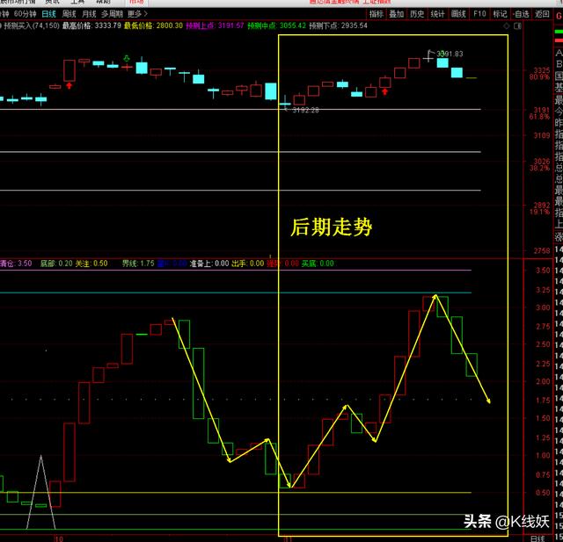Click the 叠加 overlay button

point(397,14)
